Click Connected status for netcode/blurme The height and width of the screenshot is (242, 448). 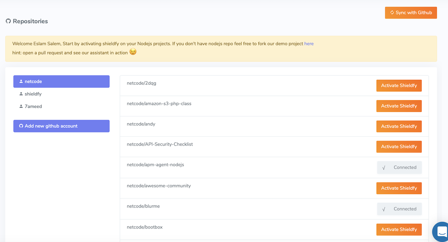(x=399, y=209)
